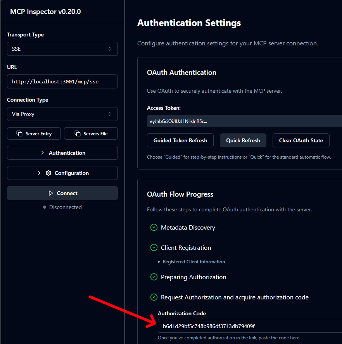Click the Connect button
Image resolution: width=342 pixels, height=344 pixels.
(x=62, y=193)
